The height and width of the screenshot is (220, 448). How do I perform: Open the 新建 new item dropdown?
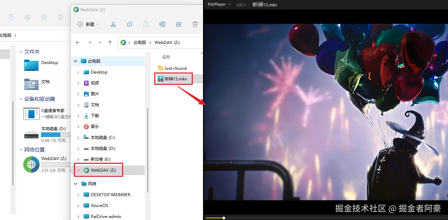[88, 24]
